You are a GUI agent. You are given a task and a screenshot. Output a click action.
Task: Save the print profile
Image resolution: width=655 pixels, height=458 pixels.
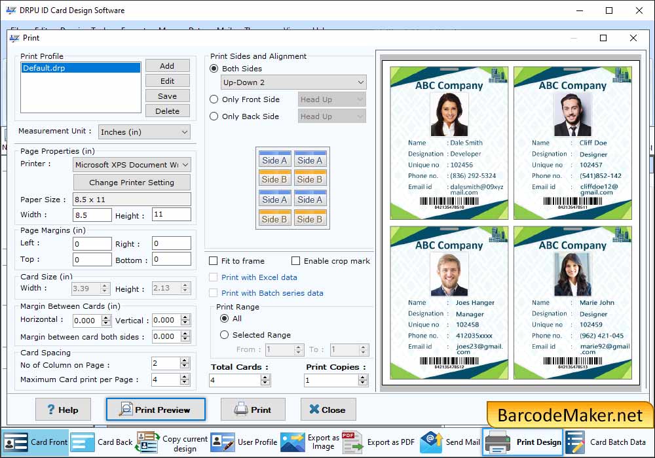click(167, 96)
